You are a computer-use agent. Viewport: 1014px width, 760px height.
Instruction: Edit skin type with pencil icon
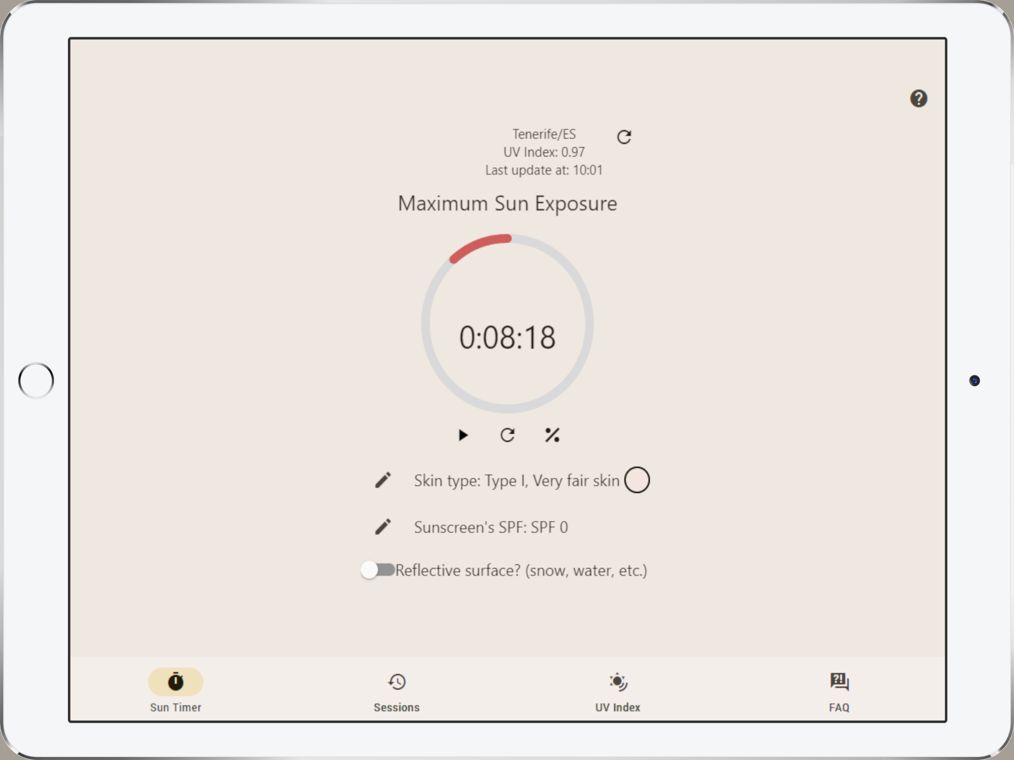tap(383, 481)
